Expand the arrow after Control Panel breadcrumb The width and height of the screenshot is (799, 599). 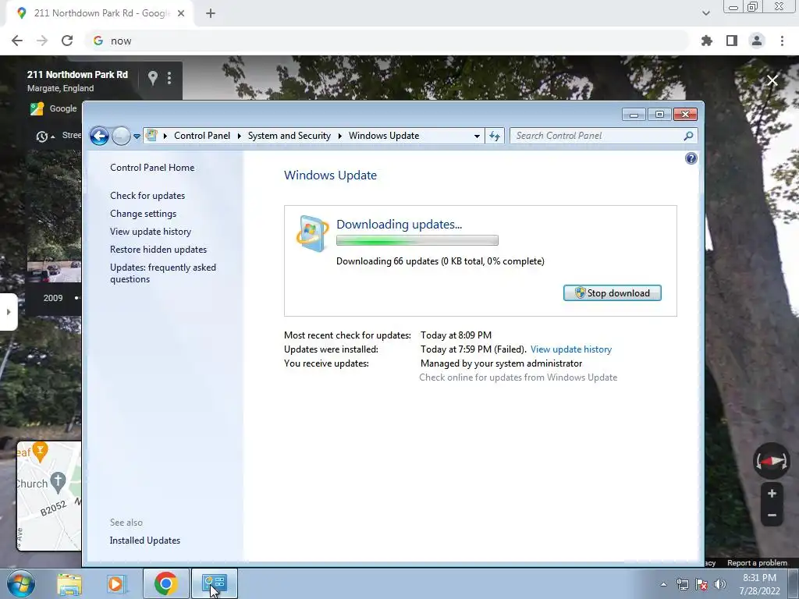point(239,136)
